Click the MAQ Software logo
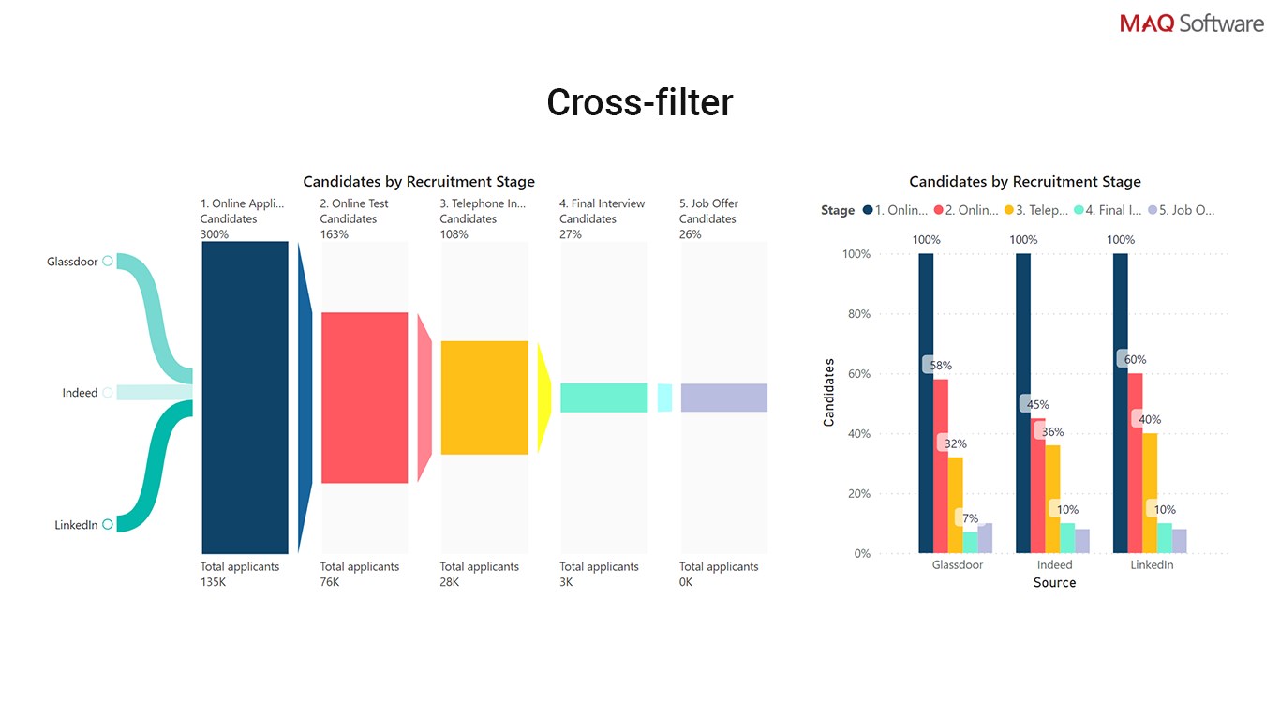 click(x=1191, y=23)
